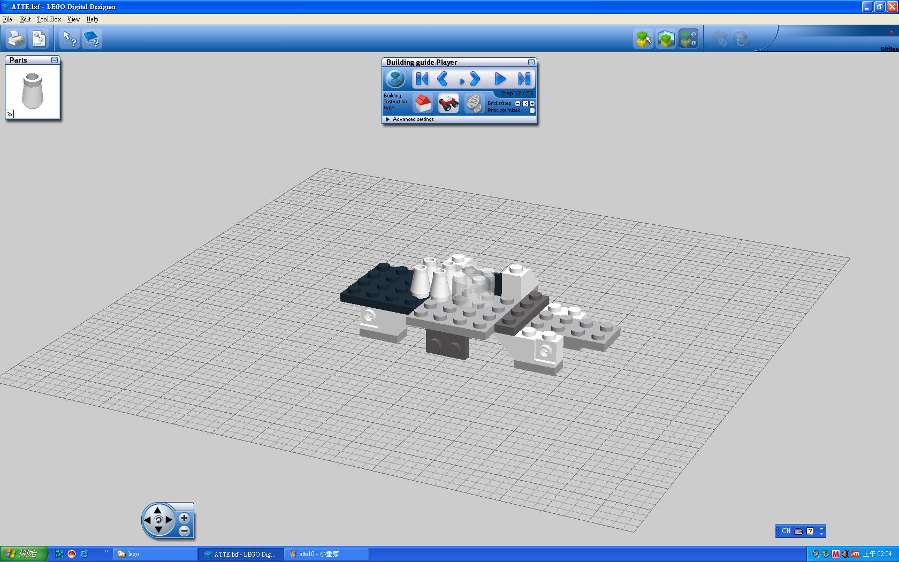Open the Edit menu
The width and height of the screenshot is (899, 562).
click(x=25, y=19)
